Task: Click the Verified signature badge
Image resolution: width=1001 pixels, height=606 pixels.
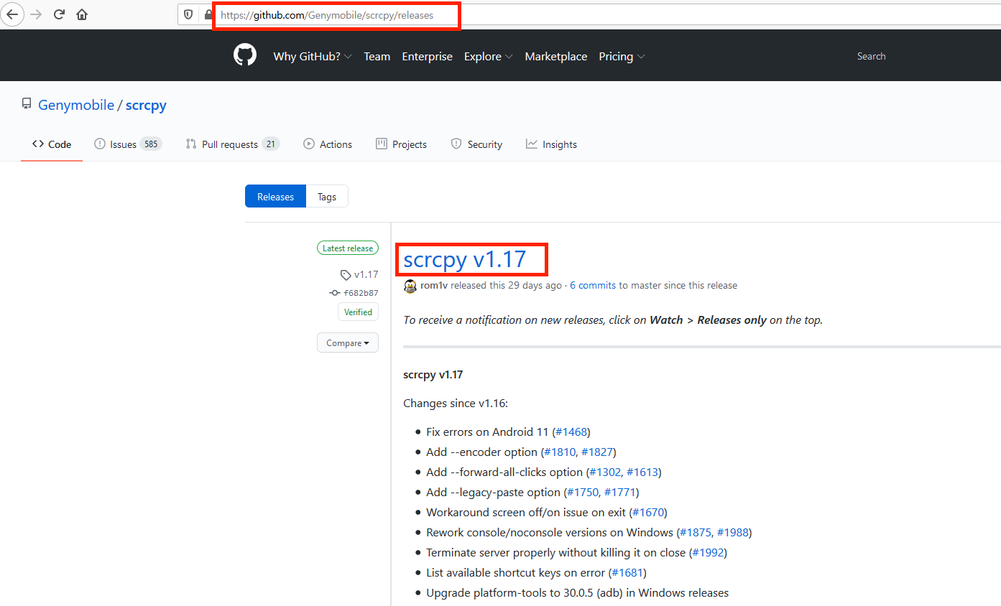Action: click(x=358, y=312)
